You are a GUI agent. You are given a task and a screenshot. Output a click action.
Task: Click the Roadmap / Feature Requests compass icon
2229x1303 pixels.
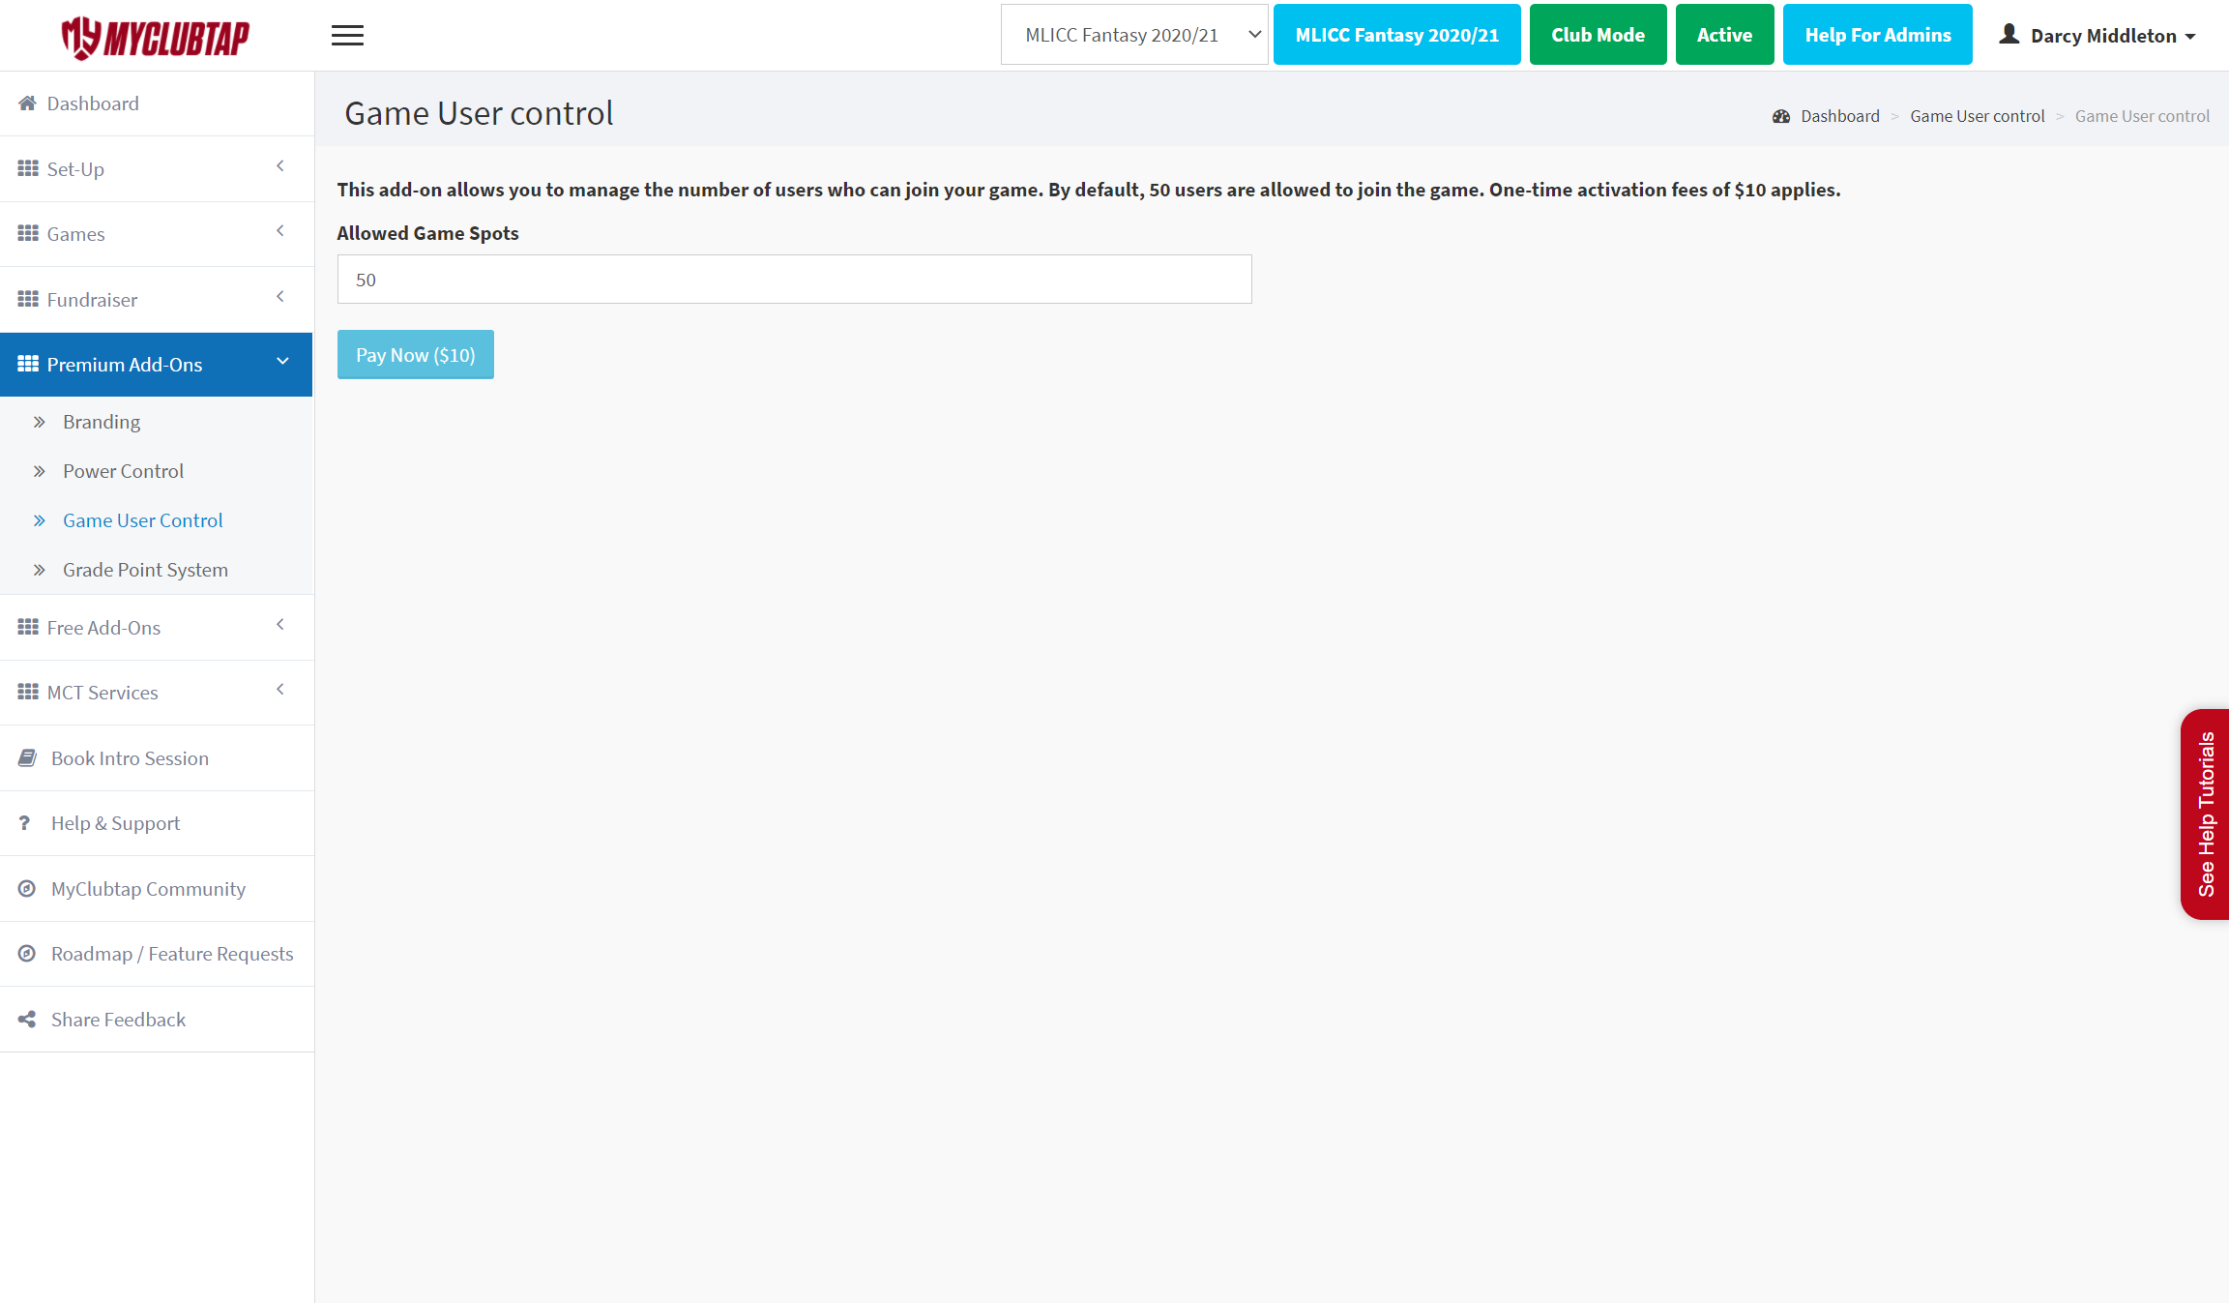(x=27, y=954)
